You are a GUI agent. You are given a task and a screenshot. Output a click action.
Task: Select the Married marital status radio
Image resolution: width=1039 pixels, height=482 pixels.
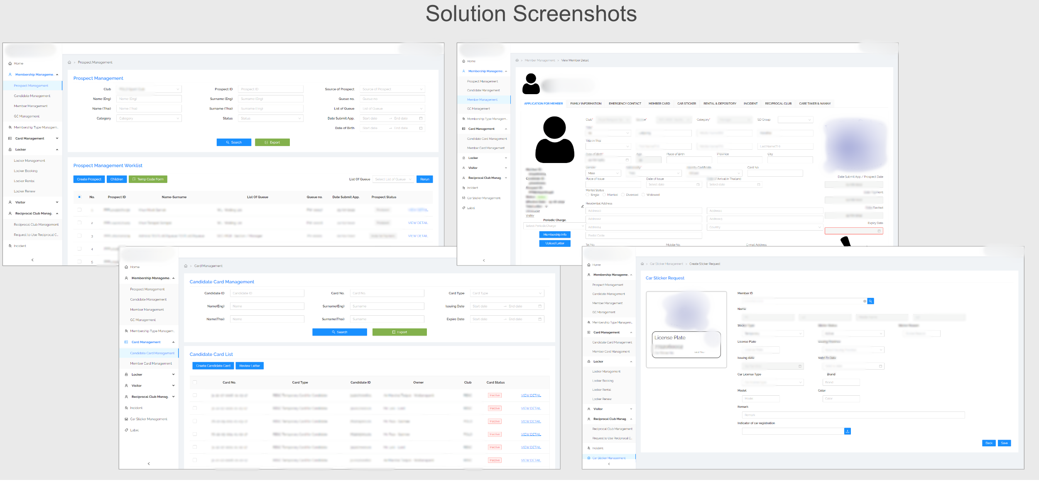point(604,195)
